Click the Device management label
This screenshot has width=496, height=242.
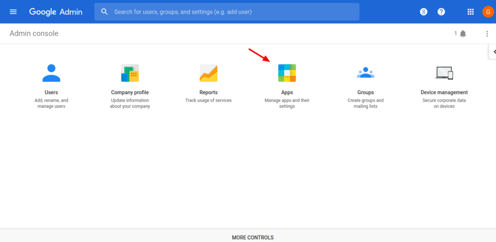[444, 92]
